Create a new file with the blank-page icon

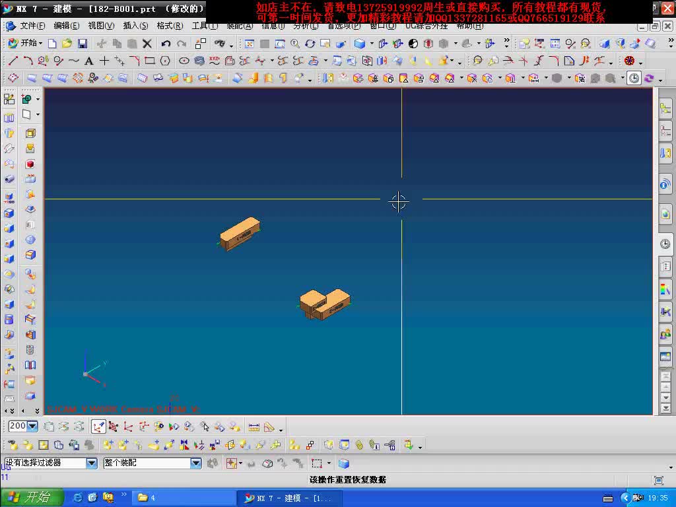tap(52, 44)
